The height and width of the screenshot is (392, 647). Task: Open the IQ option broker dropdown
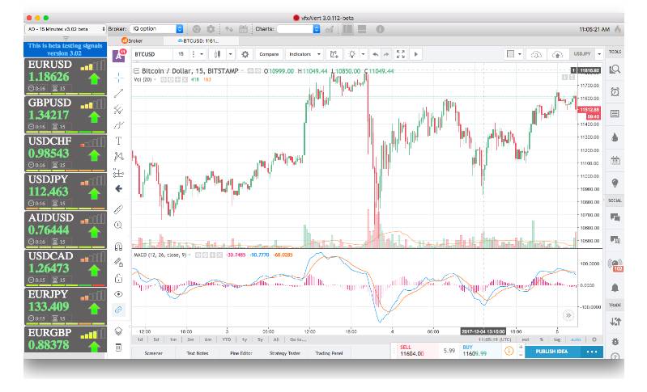click(x=157, y=28)
